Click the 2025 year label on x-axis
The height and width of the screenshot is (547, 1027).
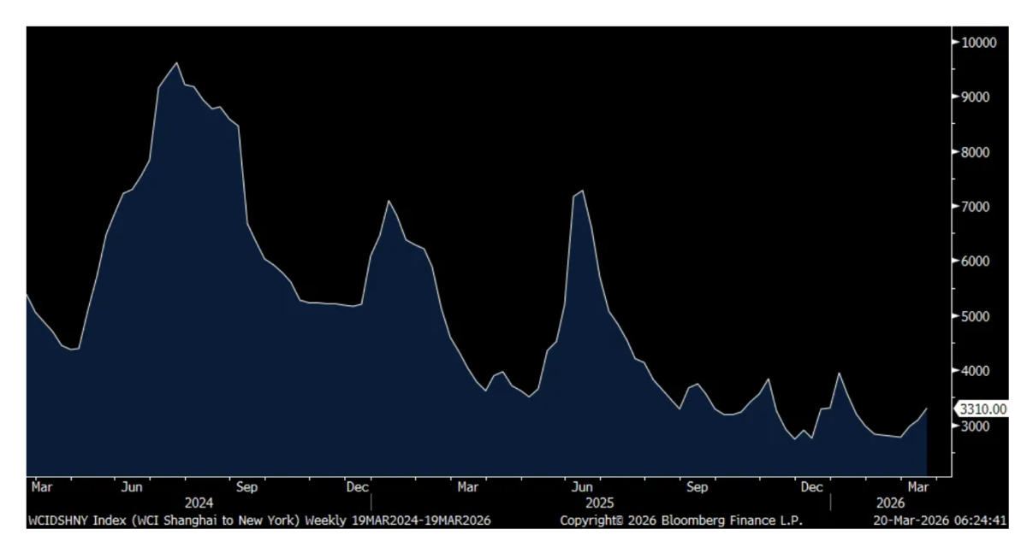click(x=599, y=503)
